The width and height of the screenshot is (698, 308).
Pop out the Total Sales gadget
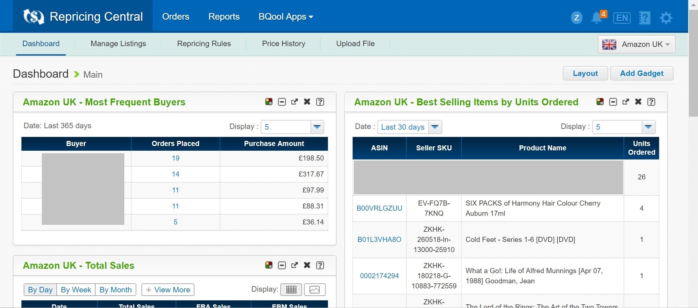click(x=294, y=265)
